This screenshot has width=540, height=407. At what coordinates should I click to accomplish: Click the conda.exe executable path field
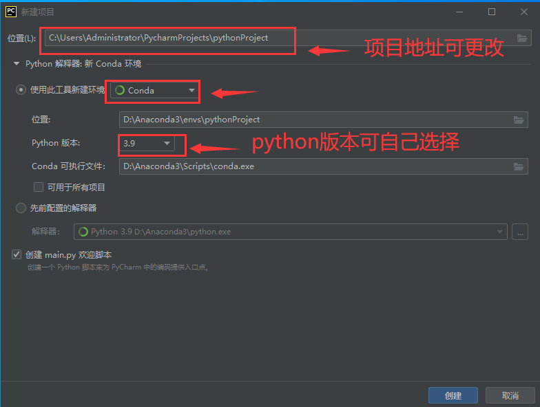324,166
